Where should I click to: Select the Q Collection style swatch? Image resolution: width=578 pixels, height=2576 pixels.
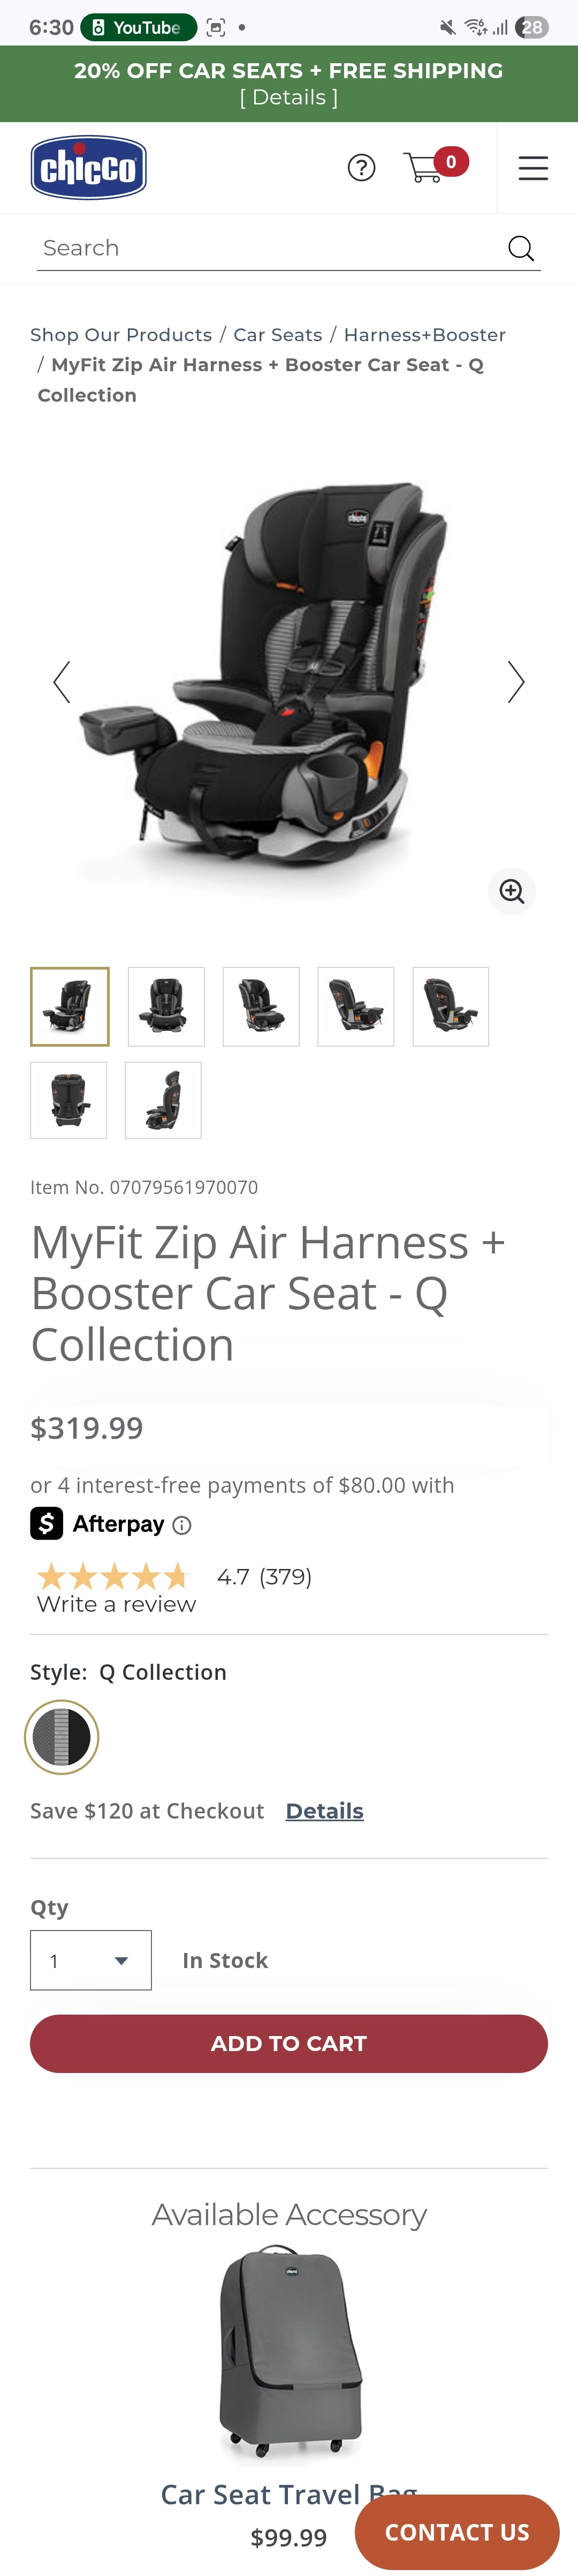(x=62, y=1736)
